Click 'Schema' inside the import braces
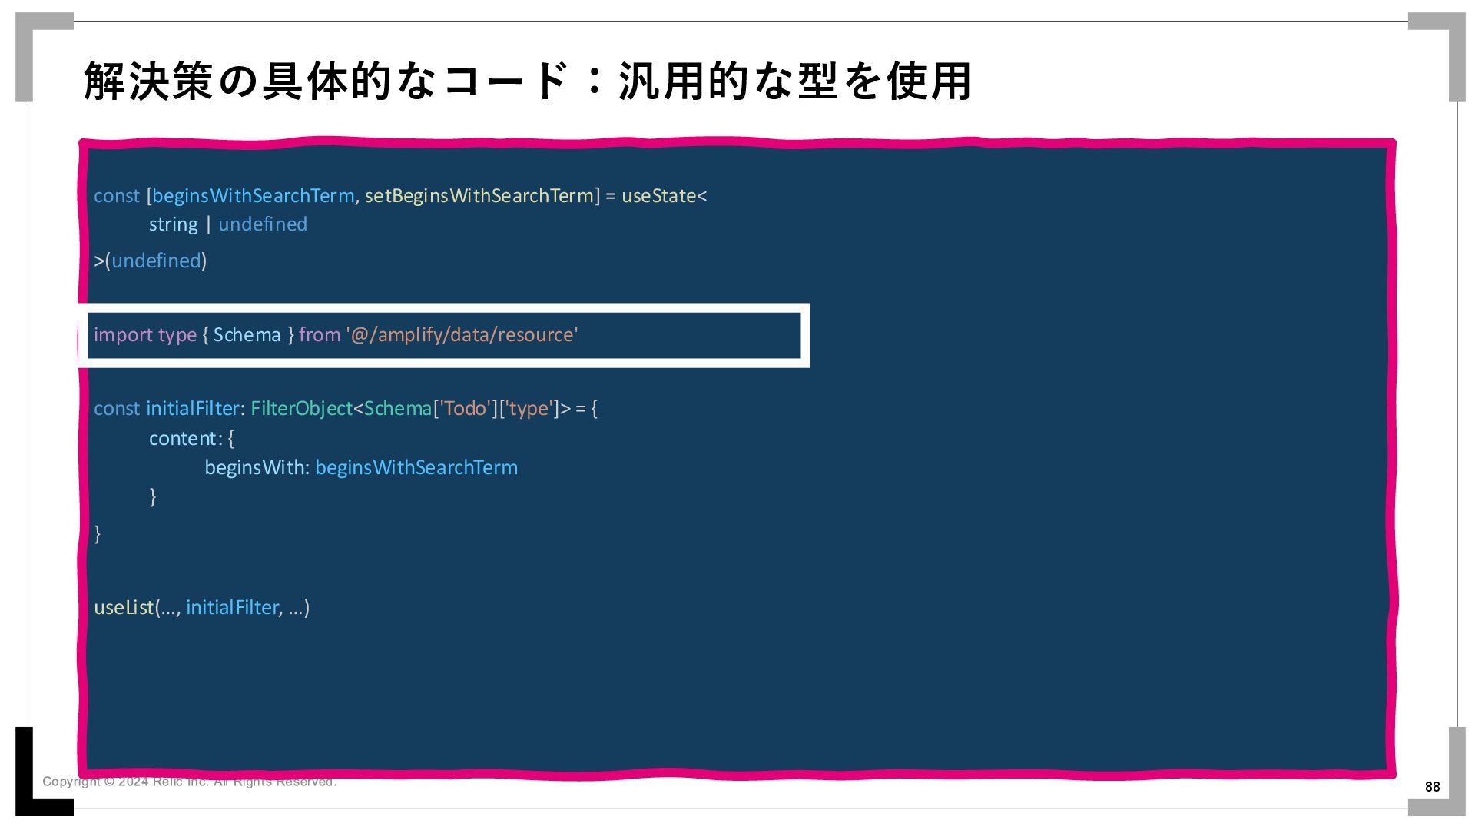The image size is (1475, 830). pyautogui.click(x=247, y=335)
